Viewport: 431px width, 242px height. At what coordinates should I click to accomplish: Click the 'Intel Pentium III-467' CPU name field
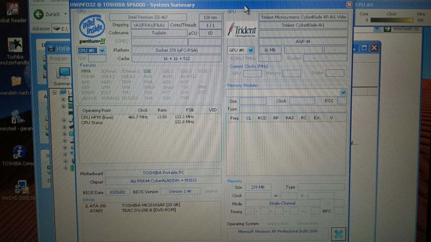148,17
